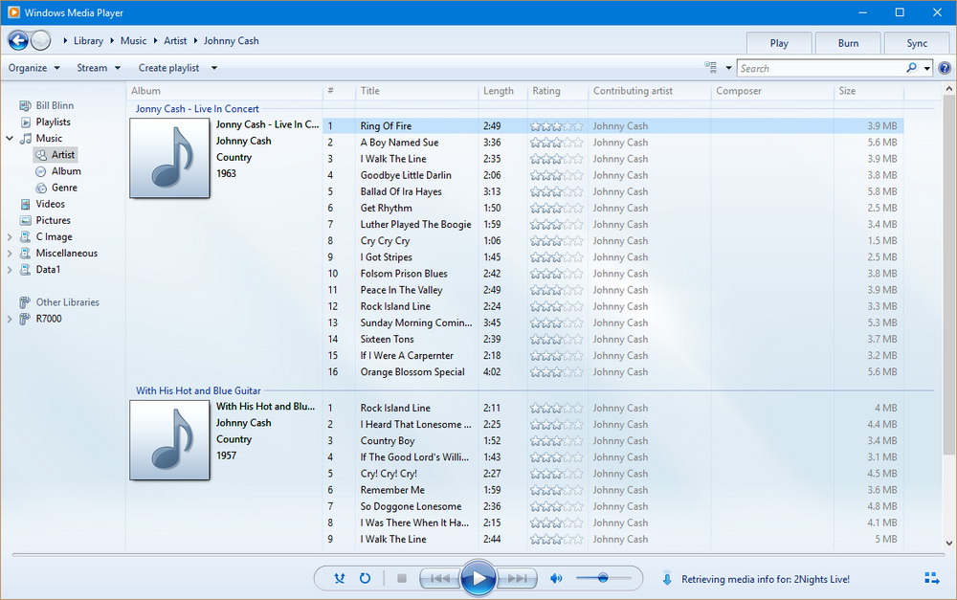The width and height of the screenshot is (957, 600).
Task: Collapse the Music tree node
Action: pos(10,139)
